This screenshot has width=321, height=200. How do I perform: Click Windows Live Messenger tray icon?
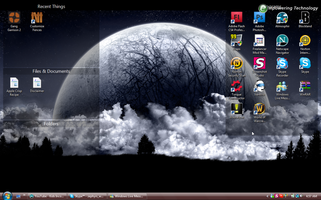pos(272,196)
